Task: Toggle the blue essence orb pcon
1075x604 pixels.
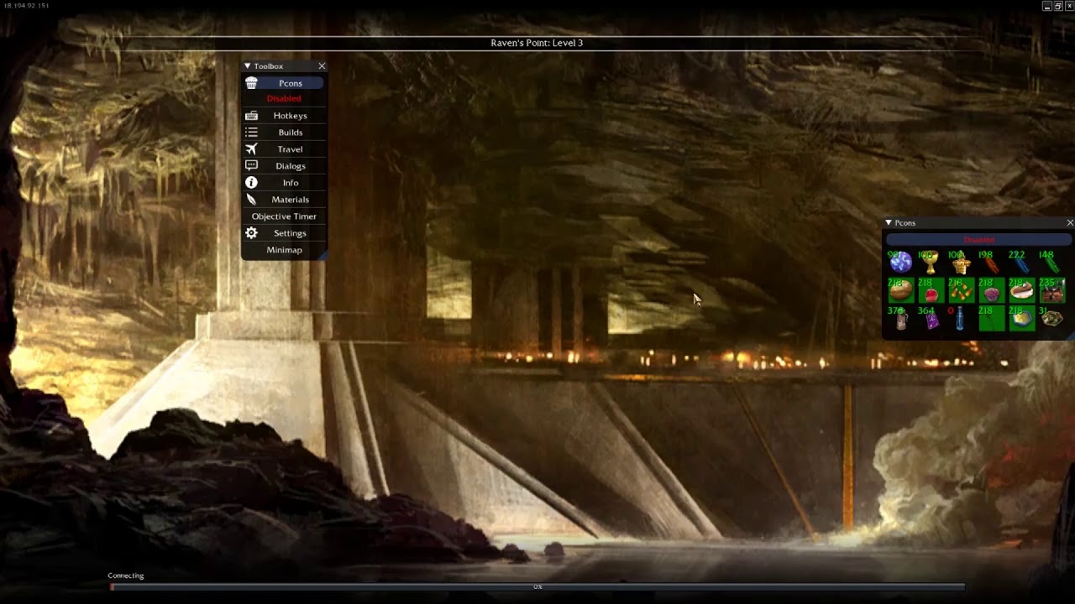Action: pos(901,263)
